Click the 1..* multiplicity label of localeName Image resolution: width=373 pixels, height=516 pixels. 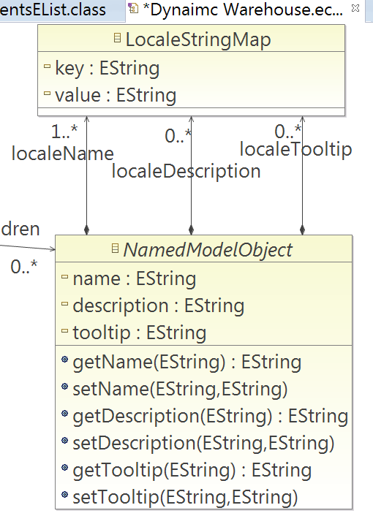tap(64, 132)
